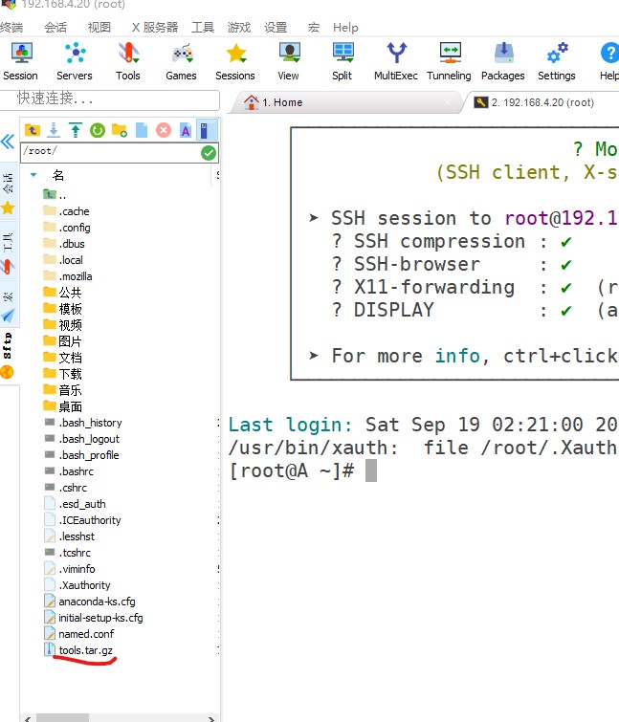This screenshot has width=619, height=722.
Task: Switch to the 192.168.4.20 (root) tab
Action: [x=542, y=102]
